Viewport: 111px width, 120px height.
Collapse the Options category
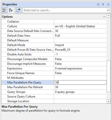point(104,17)
